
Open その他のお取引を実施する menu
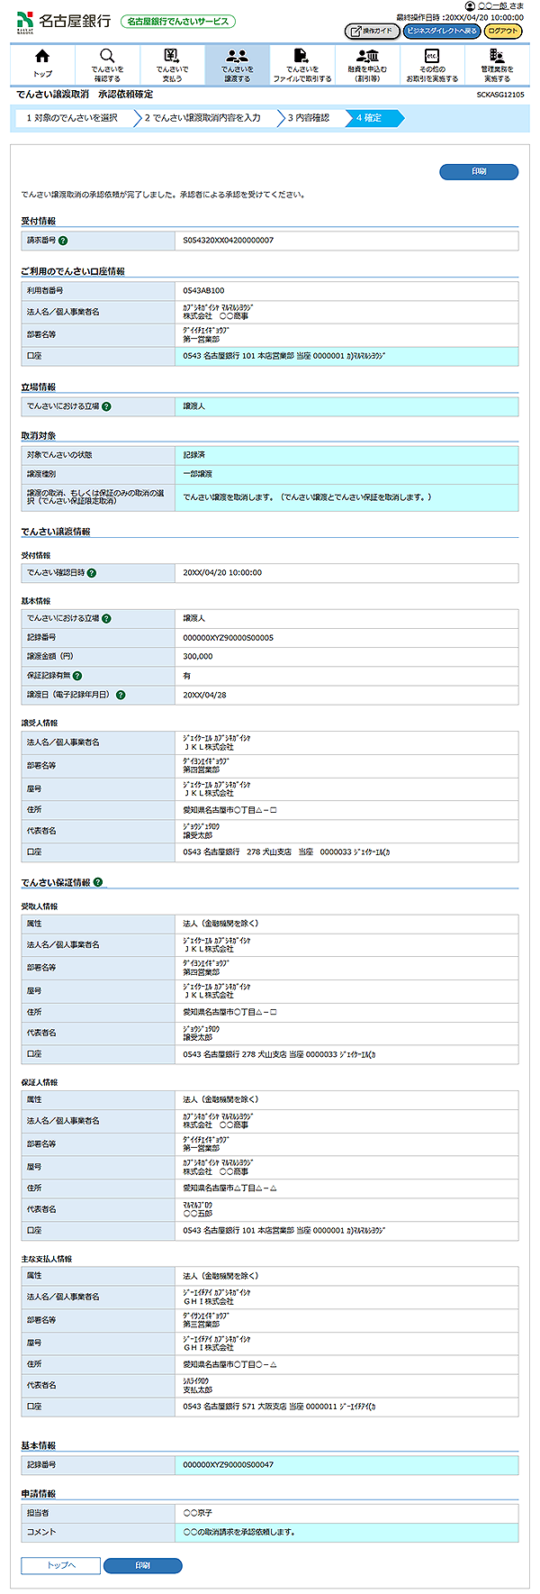(x=432, y=64)
